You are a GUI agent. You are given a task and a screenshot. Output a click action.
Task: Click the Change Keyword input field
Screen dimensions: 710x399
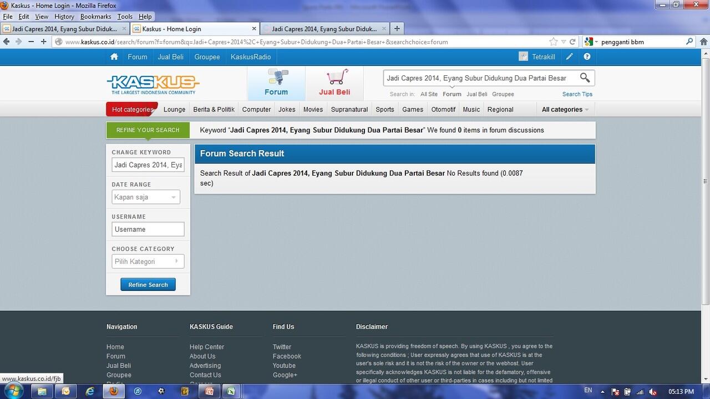coord(148,165)
